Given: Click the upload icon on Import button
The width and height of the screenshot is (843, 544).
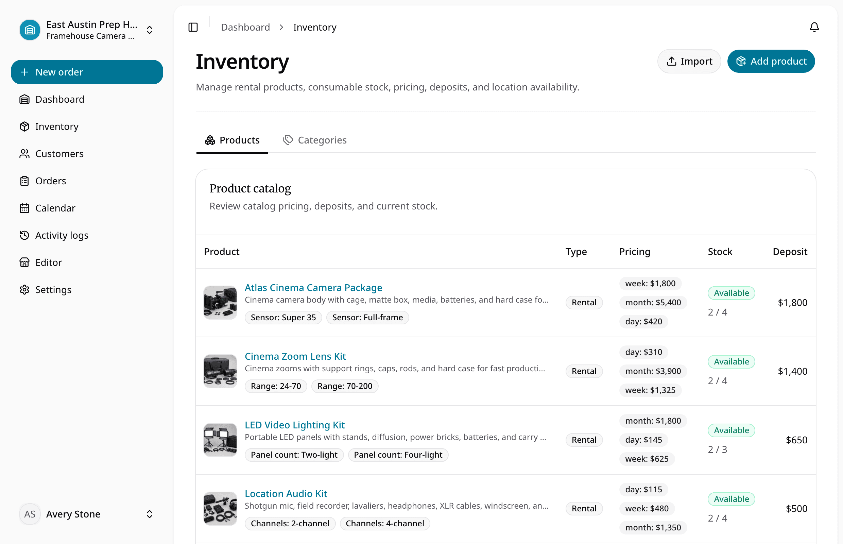Looking at the screenshot, I should pos(671,61).
